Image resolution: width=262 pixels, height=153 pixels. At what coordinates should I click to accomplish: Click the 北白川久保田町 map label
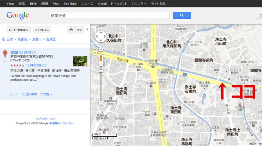click(x=114, y=38)
